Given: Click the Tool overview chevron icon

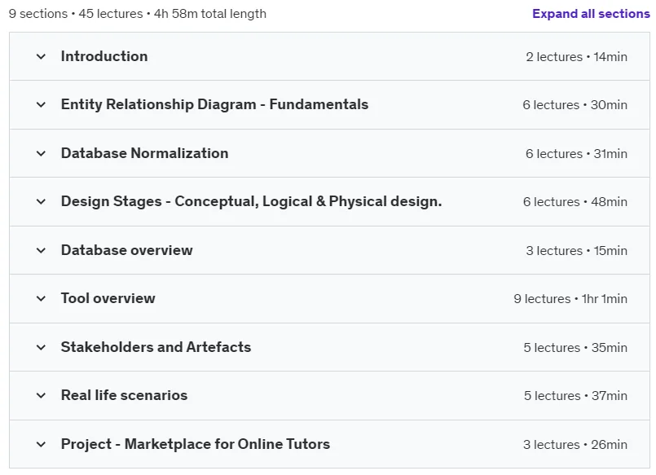Looking at the screenshot, I should [41, 298].
